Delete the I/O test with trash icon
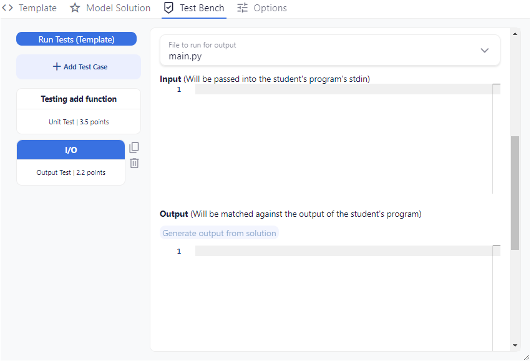Viewport: 531px width, 363px height. 134,163
